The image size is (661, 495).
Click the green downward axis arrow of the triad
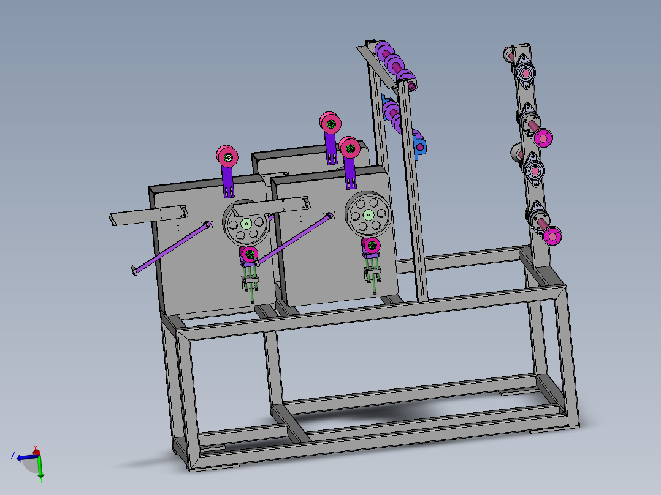click(x=40, y=469)
